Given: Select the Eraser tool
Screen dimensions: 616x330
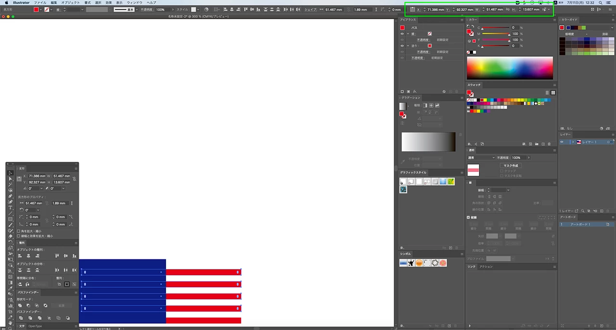Looking at the screenshot, I should (x=10, y=236).
